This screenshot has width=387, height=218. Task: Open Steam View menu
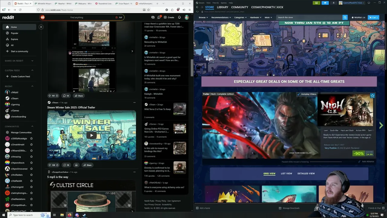tap(208, 3)
